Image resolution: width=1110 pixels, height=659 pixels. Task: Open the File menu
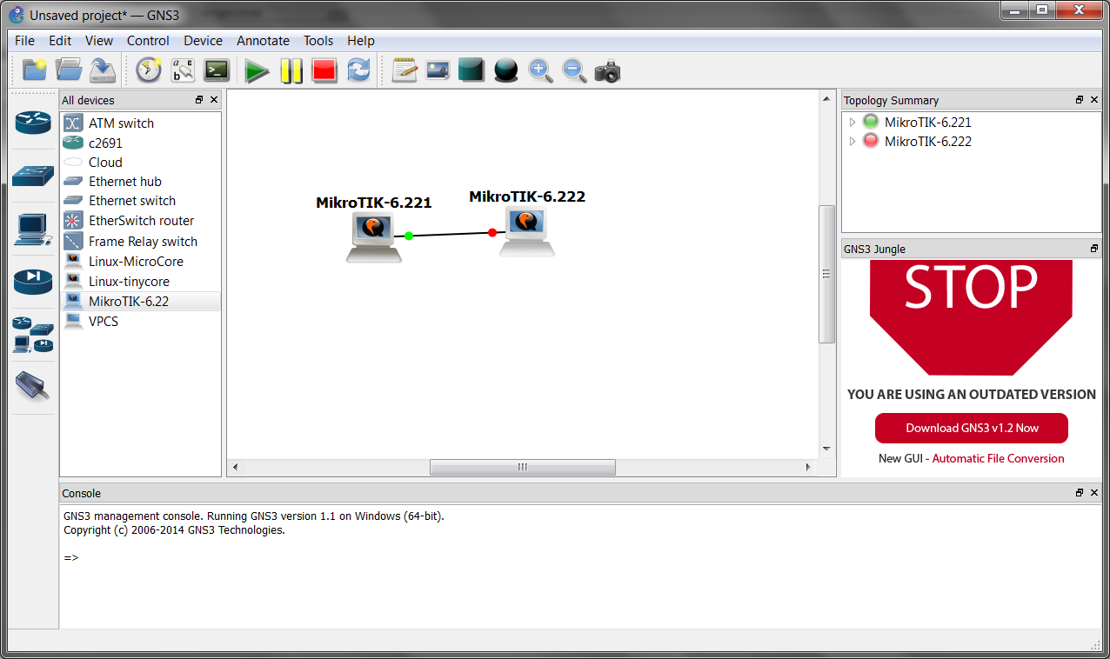[x=25, y=40]
